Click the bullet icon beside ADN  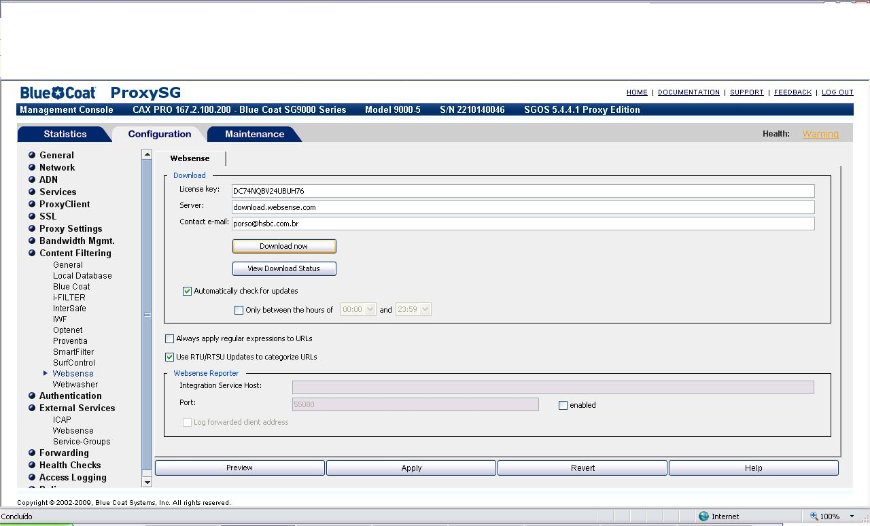tap(32, 179)
